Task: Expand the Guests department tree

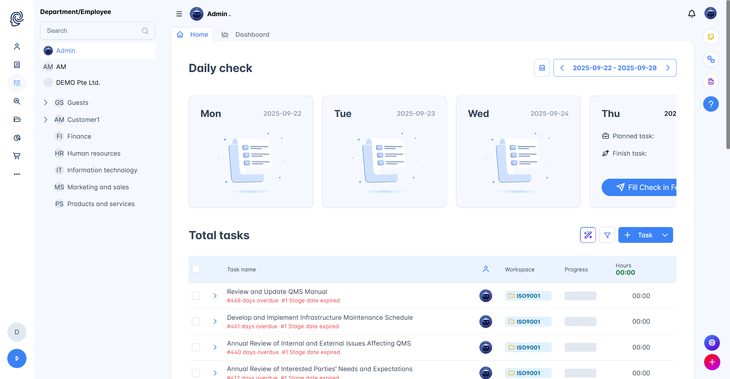Action: click(46, 103)
